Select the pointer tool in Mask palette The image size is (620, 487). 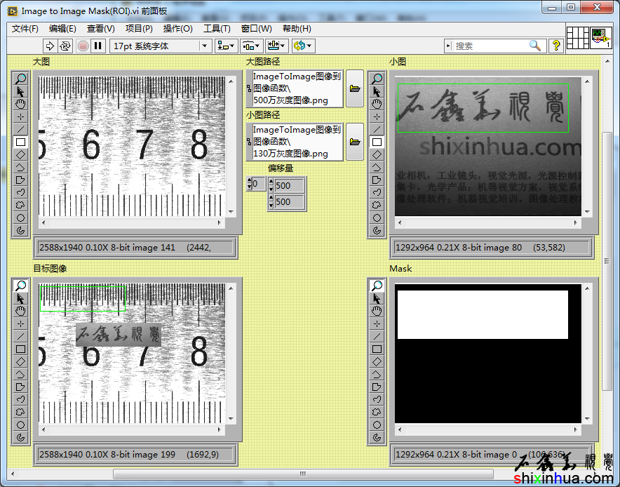[377, 298]
